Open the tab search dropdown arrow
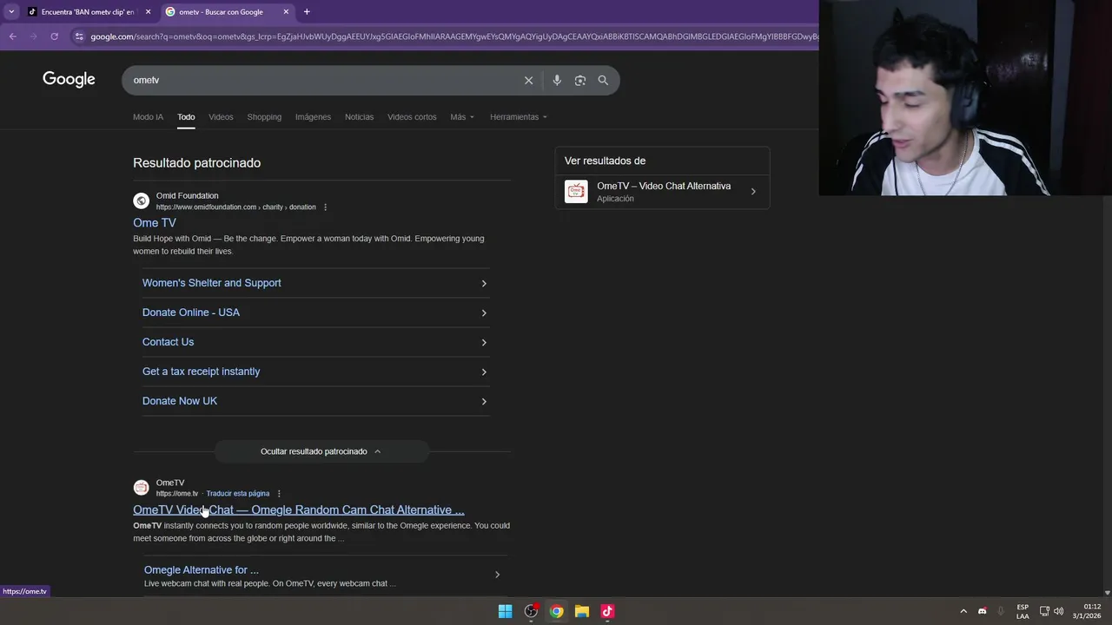The width and height of the screenshot is (1112, 625). tap(11, 12)
